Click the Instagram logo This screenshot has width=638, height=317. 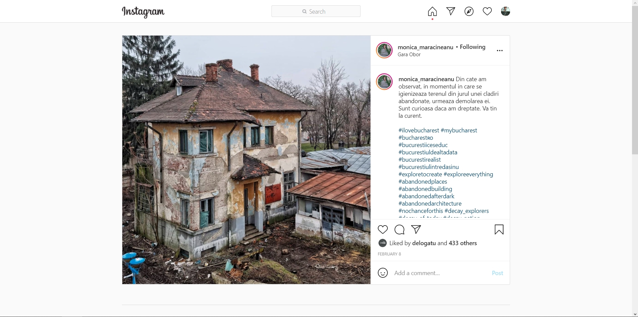tap(143, 12)
